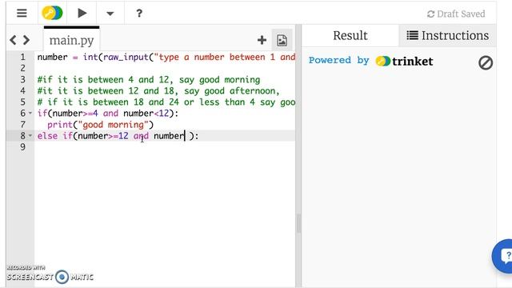Open the trinket link in result pane

coord(404,61)
